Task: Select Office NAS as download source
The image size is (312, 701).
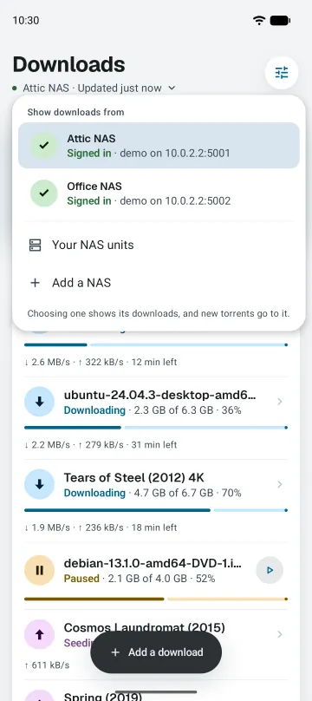Action: pos(159,193)
